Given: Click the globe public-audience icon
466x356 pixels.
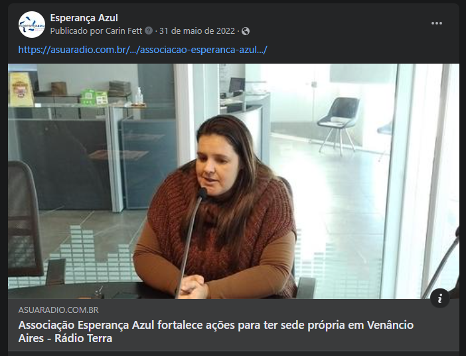Looking at the screenshot, I should 246,31.
